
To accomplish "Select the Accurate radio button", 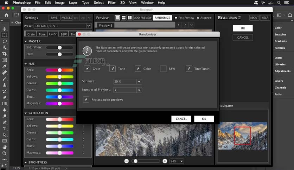I will tap(198, 18).
